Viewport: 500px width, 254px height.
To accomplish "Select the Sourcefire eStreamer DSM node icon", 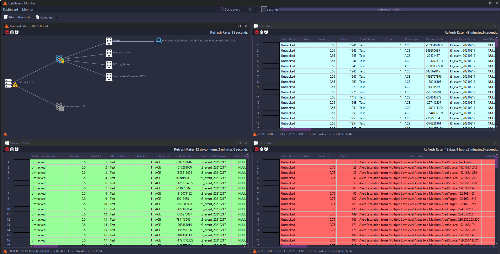I will [109, 77].
